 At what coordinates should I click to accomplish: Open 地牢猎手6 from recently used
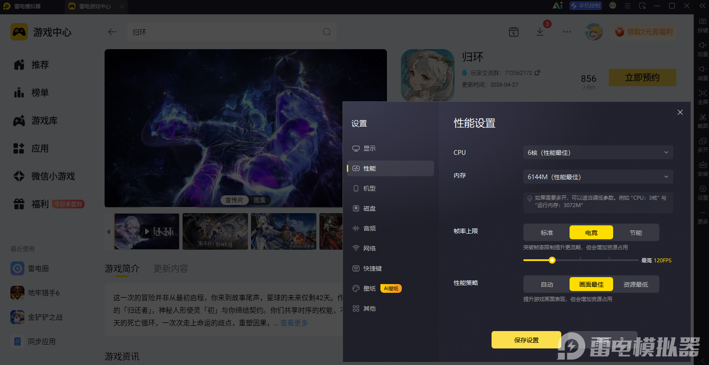click(x=35, y=293)
